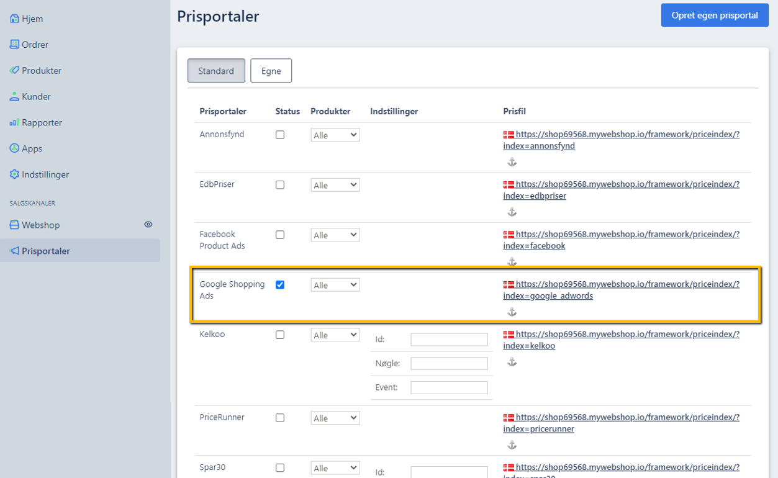The height and width of the screenshot is (478, 778).
Task: Open the annonsfynd priceindex link
Action: [622, 140]
